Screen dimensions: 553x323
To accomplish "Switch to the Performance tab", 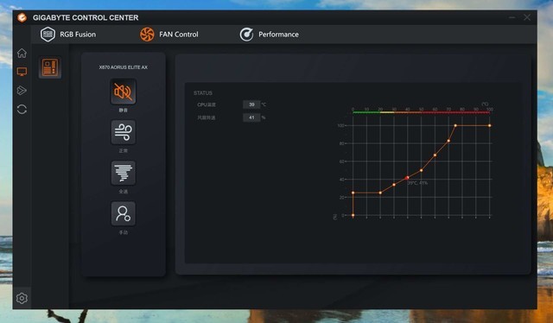I will tap(269, 35).
